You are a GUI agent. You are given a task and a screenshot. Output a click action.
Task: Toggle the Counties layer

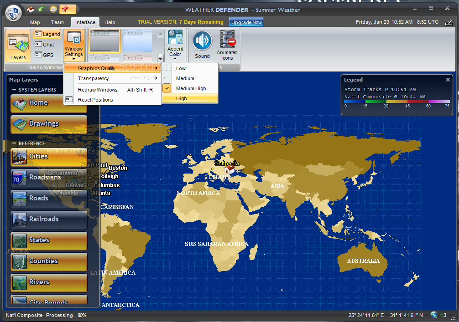coord(49,262)
